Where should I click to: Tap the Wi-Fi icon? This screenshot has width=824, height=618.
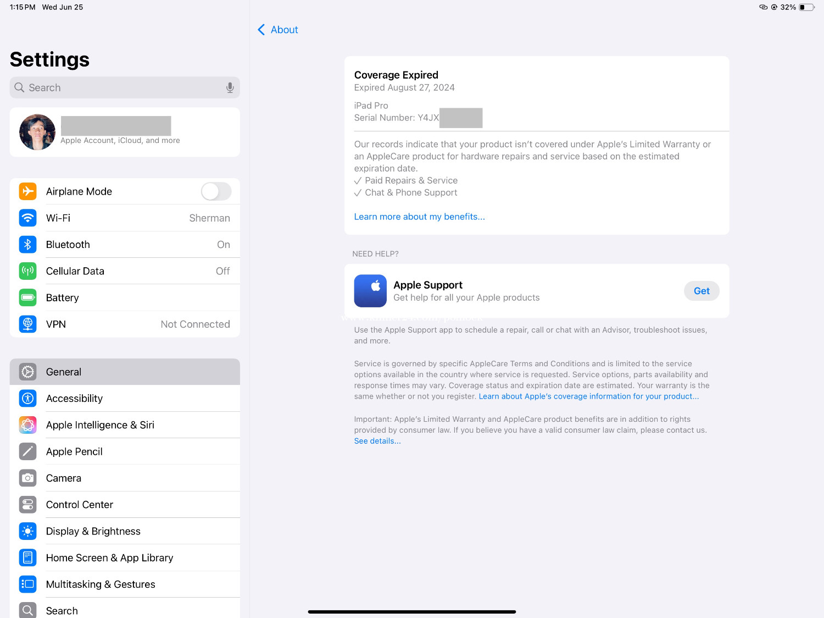27,218
